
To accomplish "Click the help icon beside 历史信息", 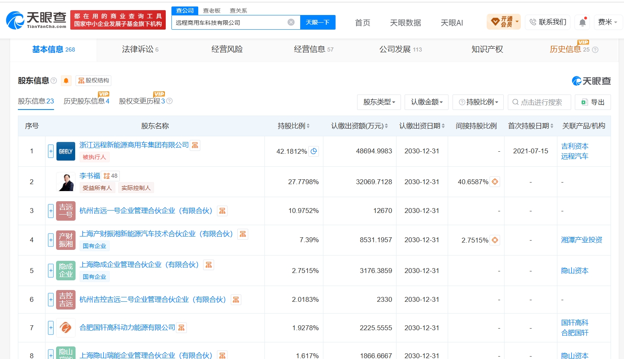I will tap(595, 50).
